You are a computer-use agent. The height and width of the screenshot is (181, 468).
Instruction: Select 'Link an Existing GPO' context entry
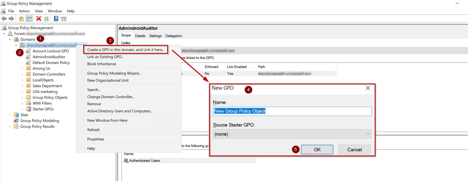pyautogui.click(x=105, y=57)
